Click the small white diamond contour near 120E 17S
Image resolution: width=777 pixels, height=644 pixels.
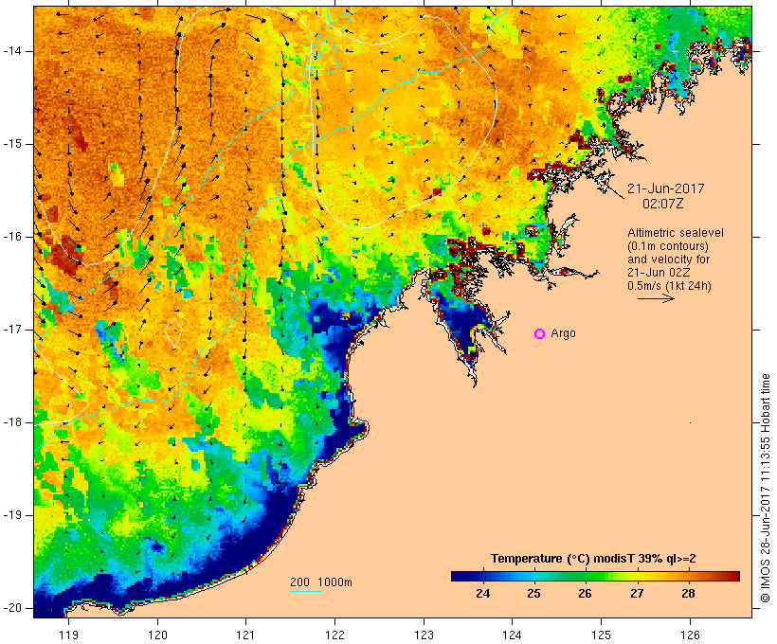(x=173, y=331)
